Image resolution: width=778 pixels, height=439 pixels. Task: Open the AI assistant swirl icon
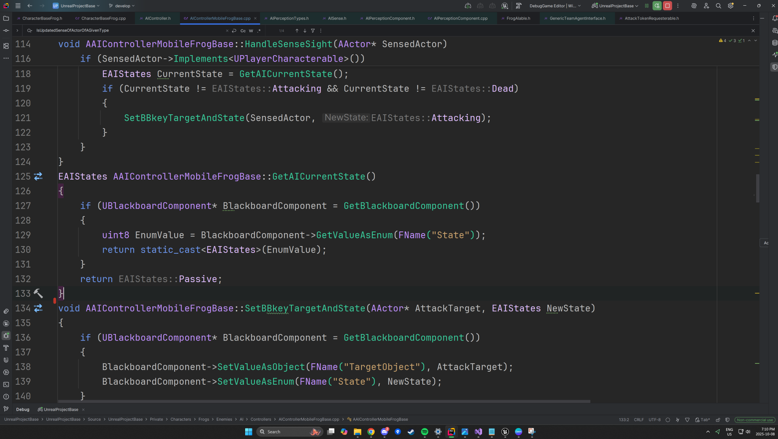pos(694,6)
